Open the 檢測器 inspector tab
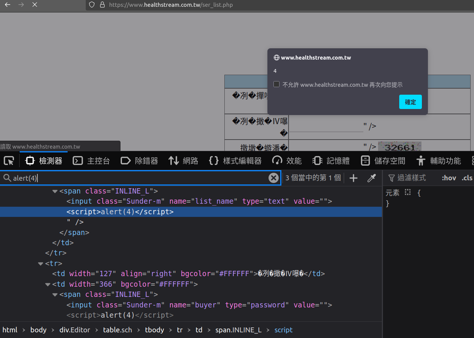This screenshot has height=338, width=474. pos(44,161)
